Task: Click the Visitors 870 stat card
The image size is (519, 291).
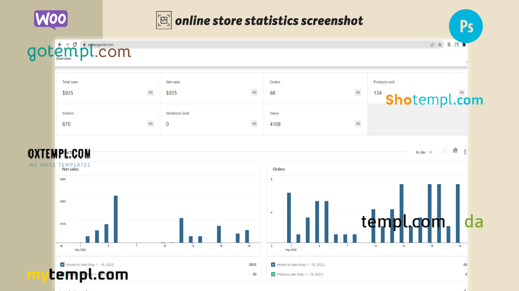Action: 108,119
